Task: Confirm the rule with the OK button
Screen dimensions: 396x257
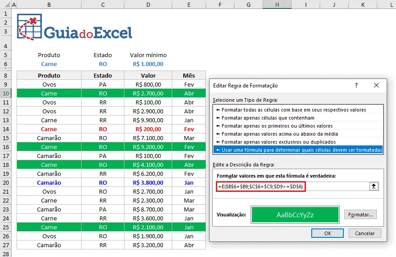Action: click(x=327, y=233)
